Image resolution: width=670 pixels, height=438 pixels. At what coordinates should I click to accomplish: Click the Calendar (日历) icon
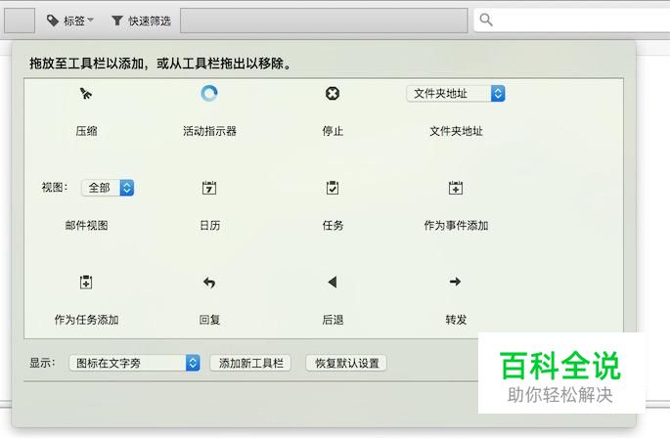pyautogui.click(x=209, y=188)
